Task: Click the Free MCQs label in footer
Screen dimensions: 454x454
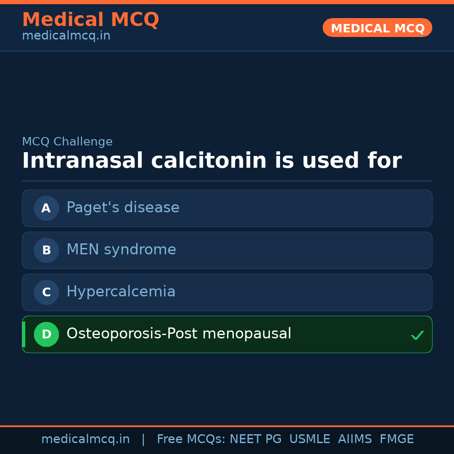Action: [191, 439]
